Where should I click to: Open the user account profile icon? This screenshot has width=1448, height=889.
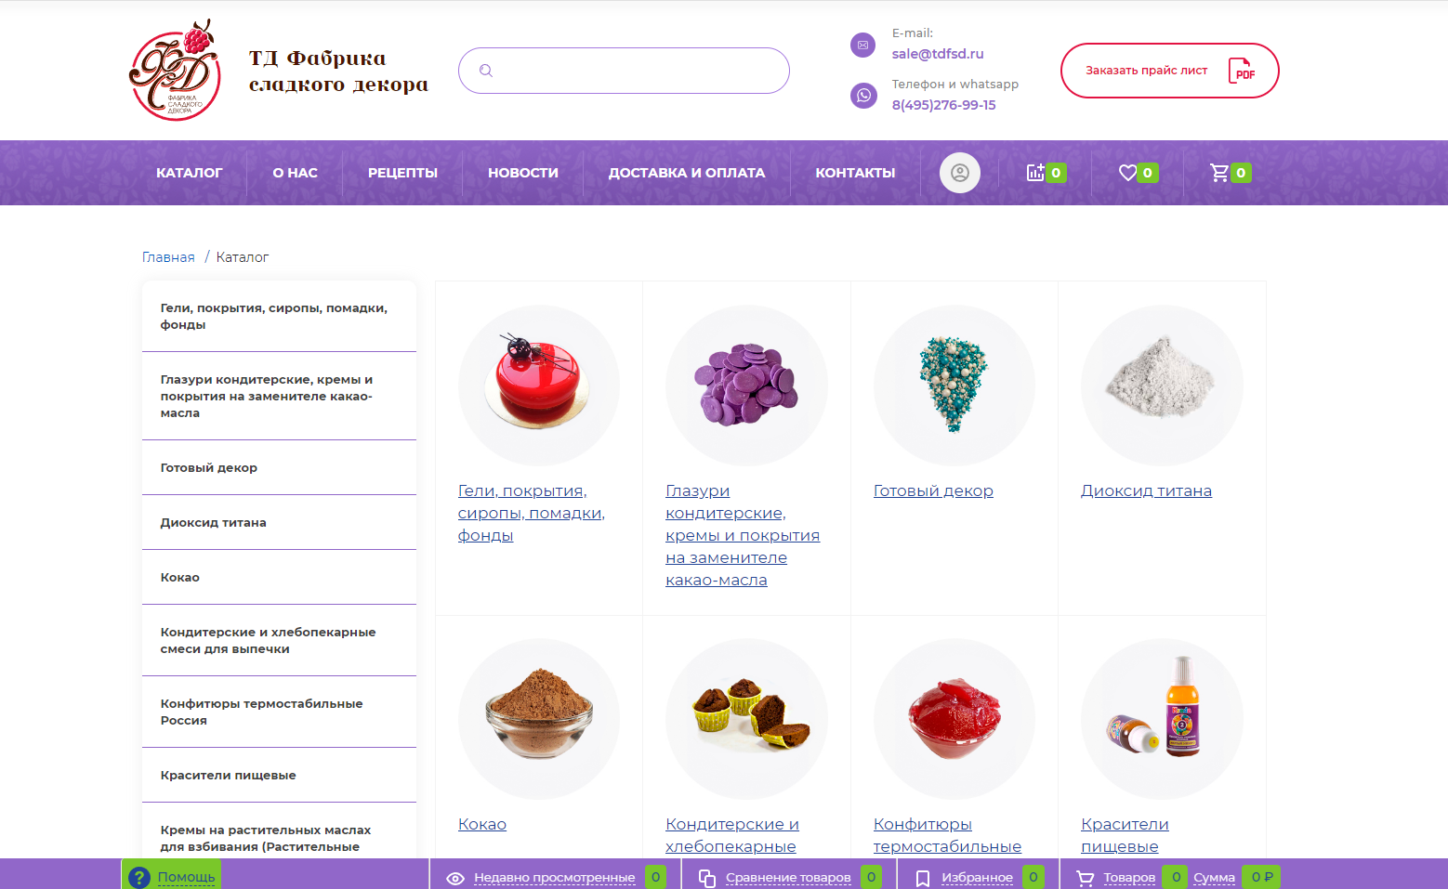click(959, 173)
